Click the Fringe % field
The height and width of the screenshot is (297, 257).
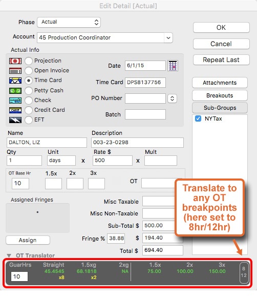pyautogui.click(x=116, y=239)
